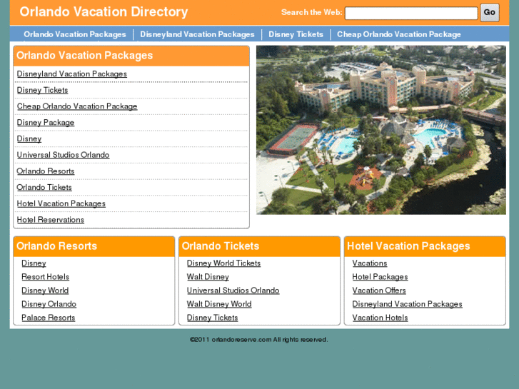
Task: Click the Orlando Vacation Directory site title
Action: [x=104, y=12]
